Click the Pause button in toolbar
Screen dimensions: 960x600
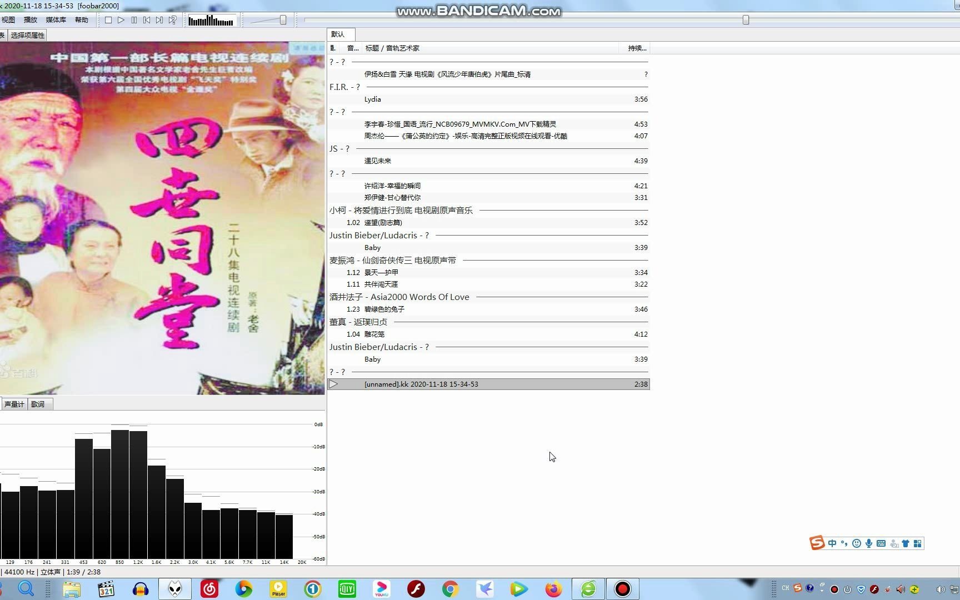pos(134,20)
